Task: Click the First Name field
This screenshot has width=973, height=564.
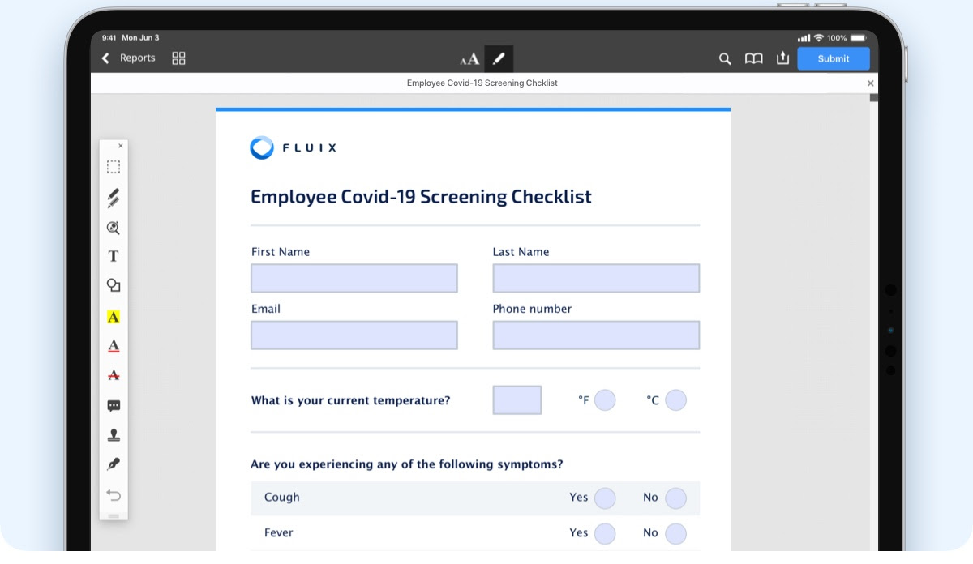Action: click(x=354, y=278)
